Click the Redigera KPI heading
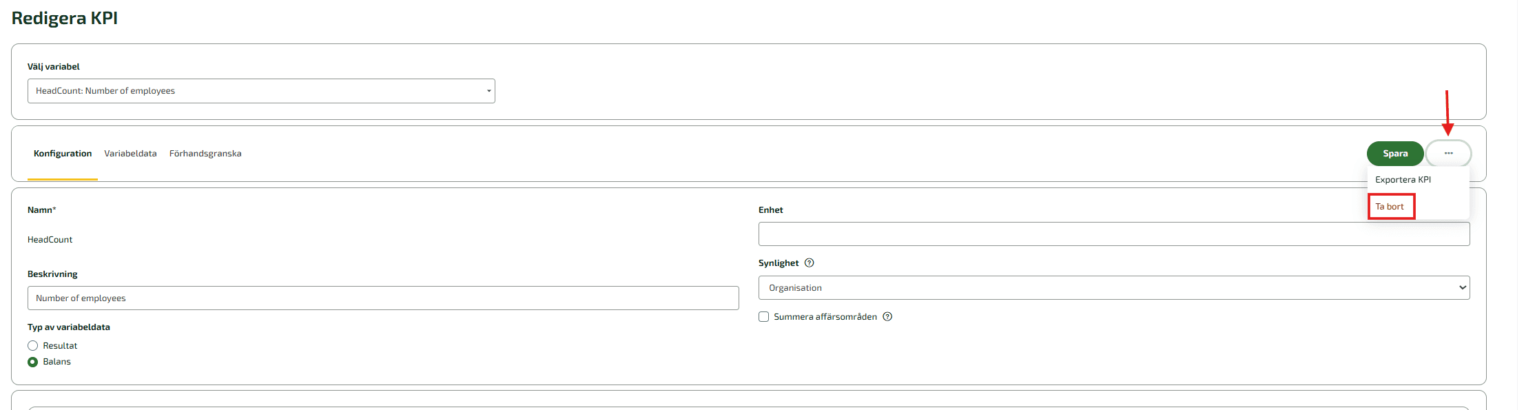Viewport: 1535px width, 410px height. point(65,18)
